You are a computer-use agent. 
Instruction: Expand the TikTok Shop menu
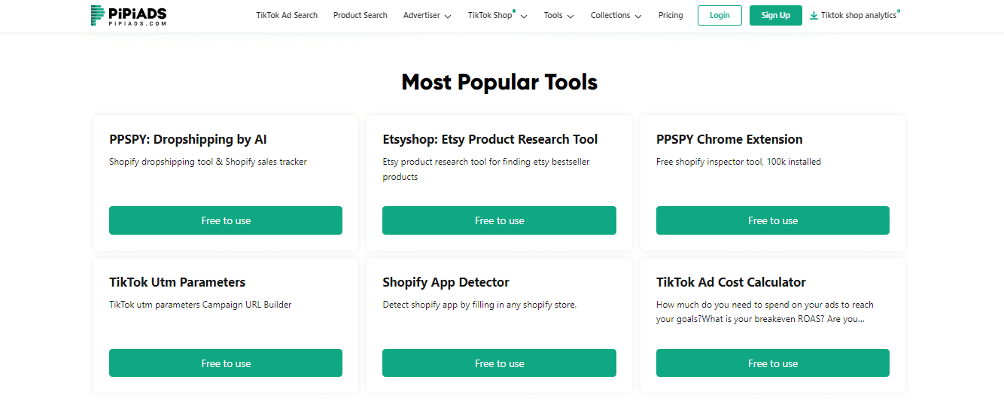click(x=497, y=15)
